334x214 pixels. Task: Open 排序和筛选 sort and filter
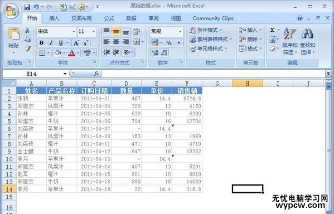coord(290,41)
